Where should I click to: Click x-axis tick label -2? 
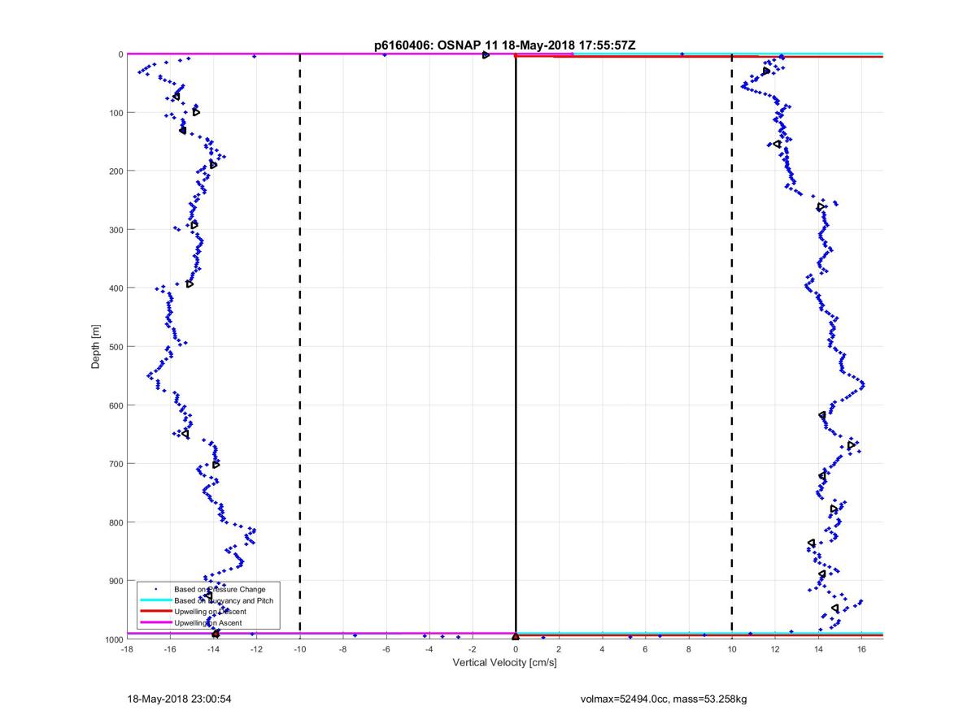pos(473,649)
